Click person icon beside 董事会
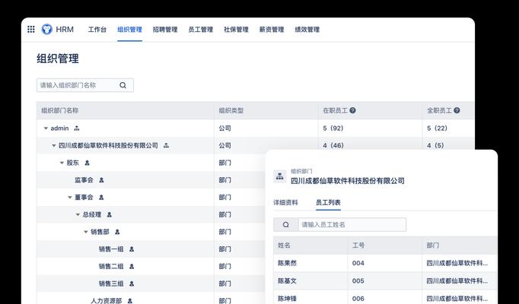This screenshot has height=304, width=519. tap(101, 198)
